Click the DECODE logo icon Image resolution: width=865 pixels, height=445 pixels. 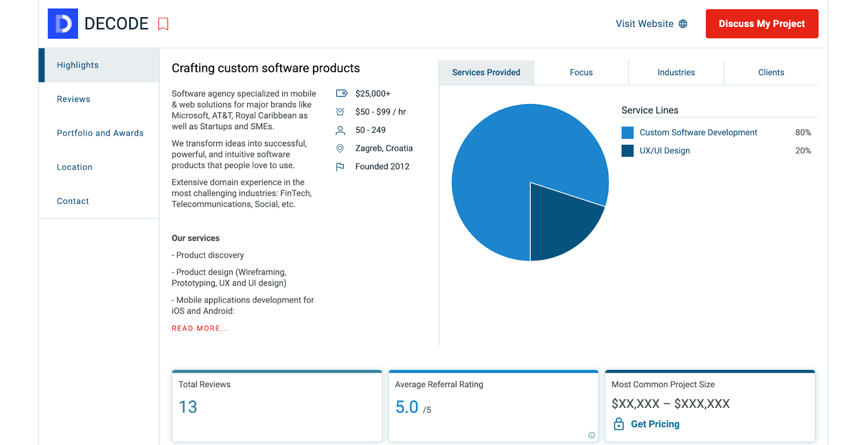click(x=63, y=24)
